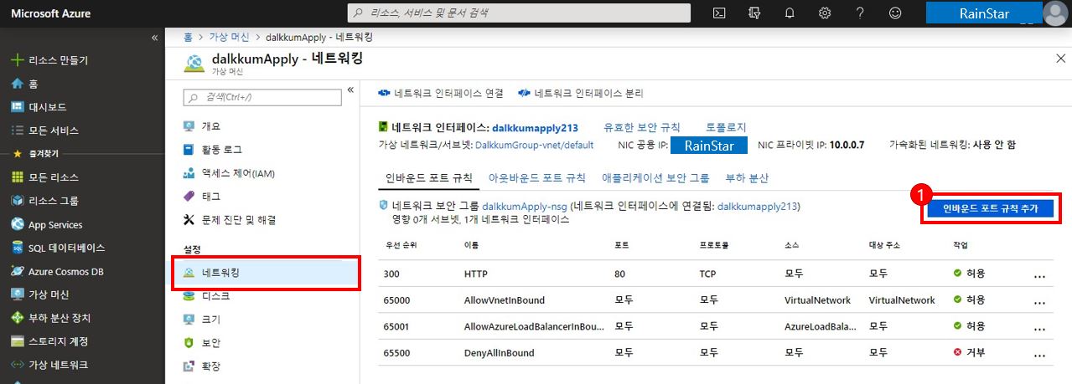Switch to 아웃바운드 포트 규칙 tab

click(x=537, y=178)
